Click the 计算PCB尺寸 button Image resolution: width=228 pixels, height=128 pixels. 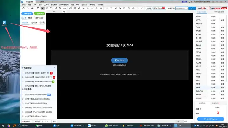(39, 18)
